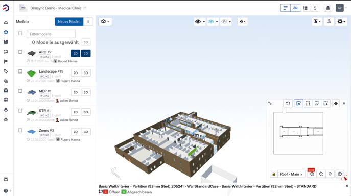Select the Models cube icon in sidebar
Screen dimensions: 351x196
coord(6,32)
